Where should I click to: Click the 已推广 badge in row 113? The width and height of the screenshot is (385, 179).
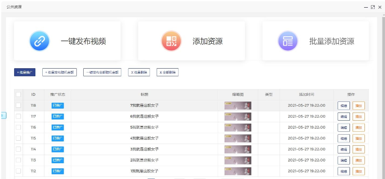[58, 160]
